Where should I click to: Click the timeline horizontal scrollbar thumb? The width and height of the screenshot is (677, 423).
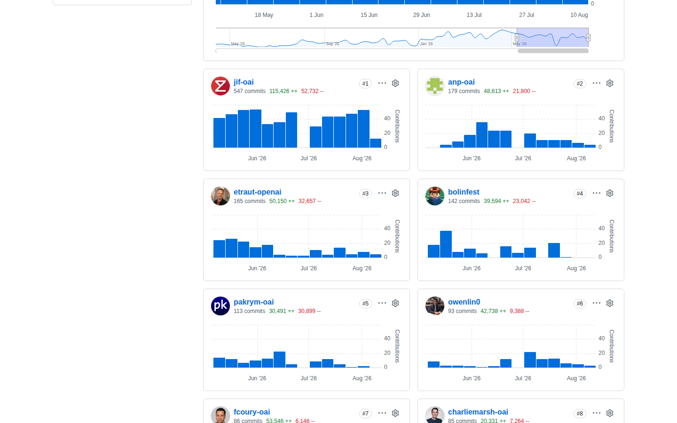(x=553, y=51)
